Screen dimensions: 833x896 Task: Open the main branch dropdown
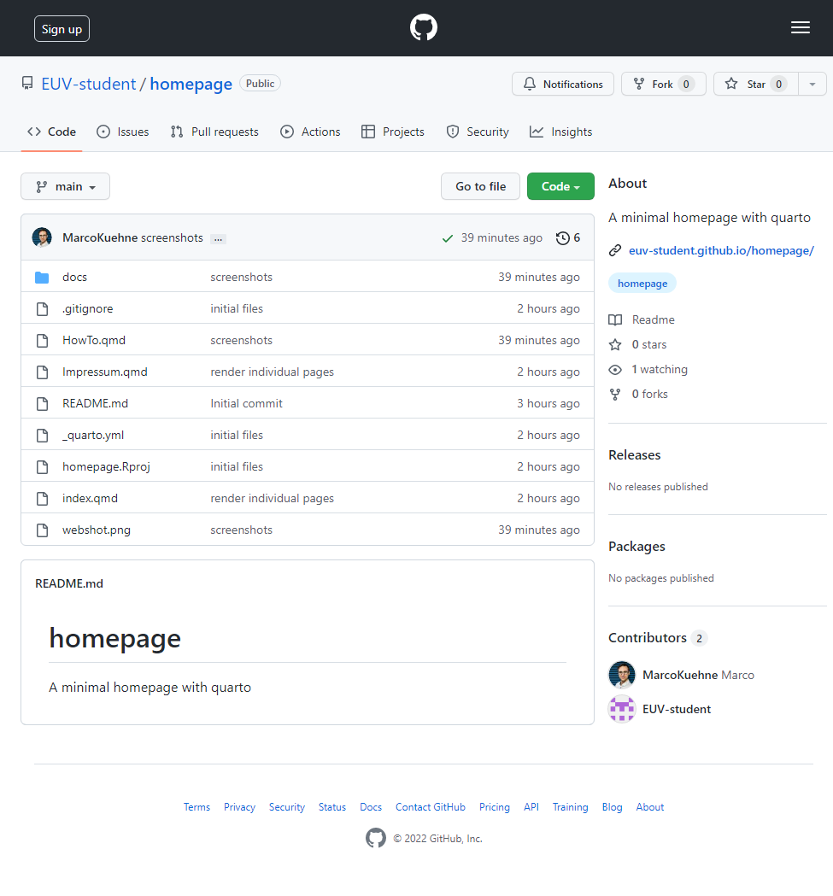[65, 186]
